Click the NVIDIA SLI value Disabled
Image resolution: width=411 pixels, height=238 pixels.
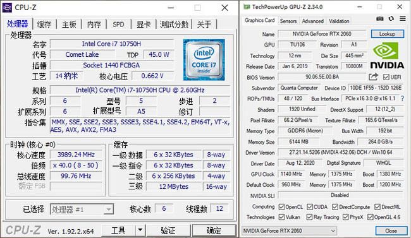340,195
